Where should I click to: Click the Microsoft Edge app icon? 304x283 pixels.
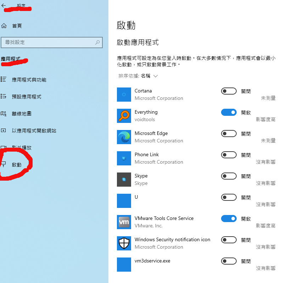click(124, 137)
